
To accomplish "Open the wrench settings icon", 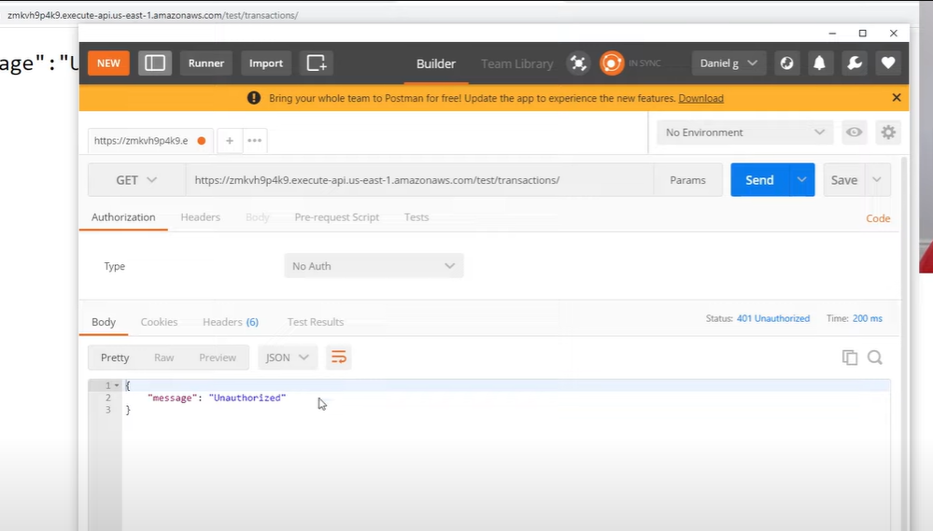I will point(855,63).
